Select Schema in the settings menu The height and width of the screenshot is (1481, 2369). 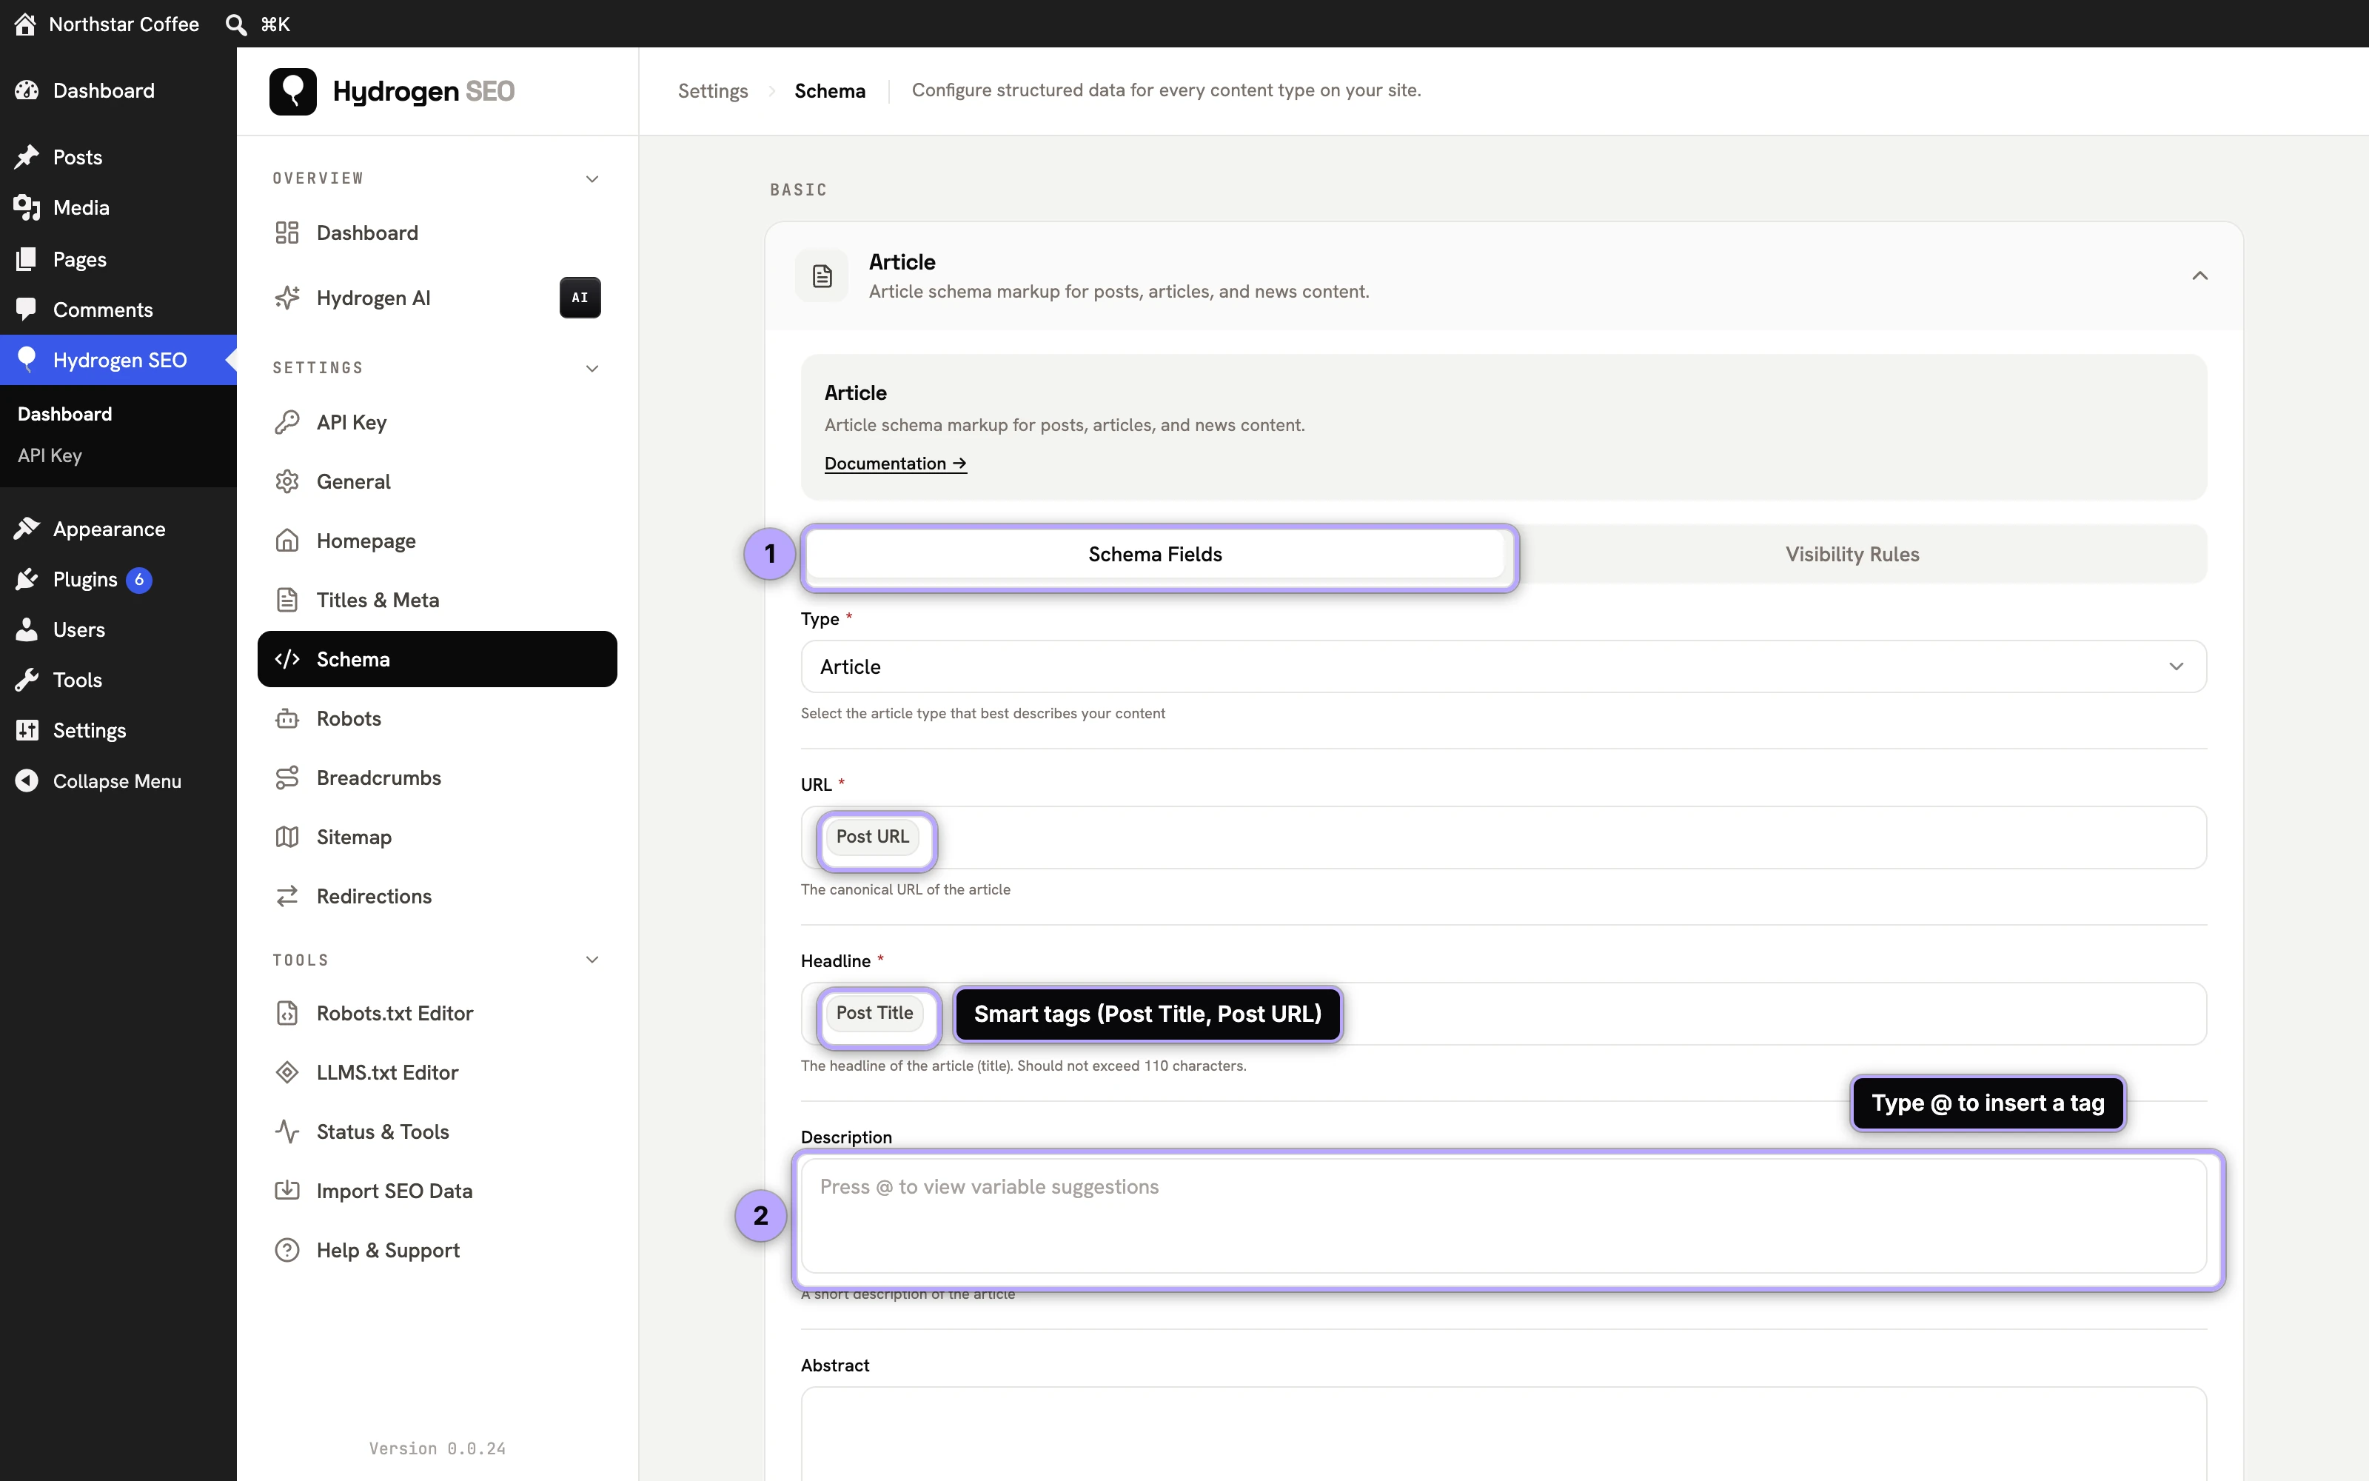click(x=437, y=659)
